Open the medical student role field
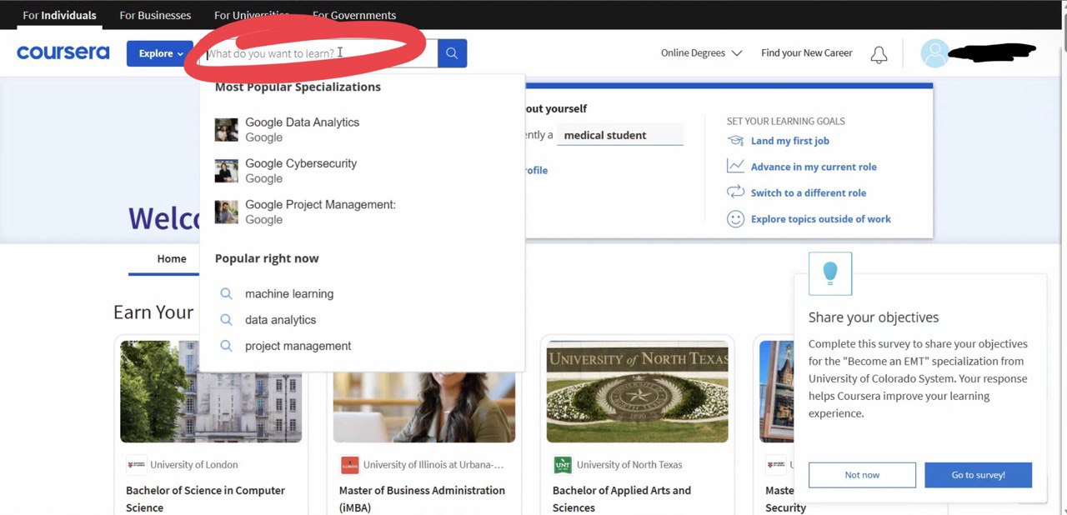The image size is (1067, 515). 620,135
